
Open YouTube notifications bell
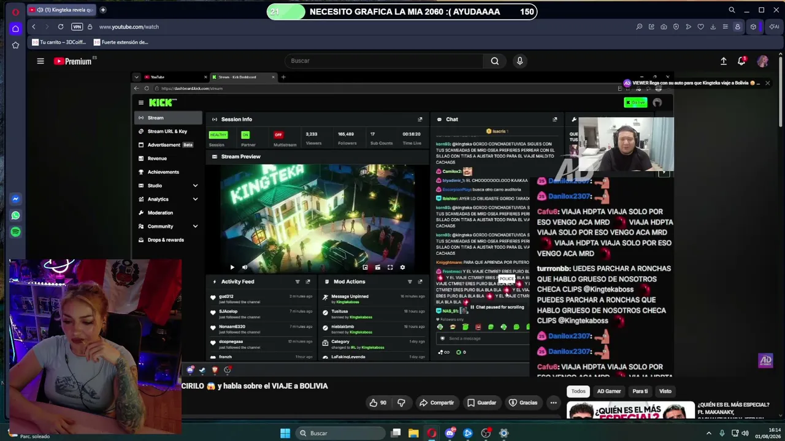coord(742,61)
